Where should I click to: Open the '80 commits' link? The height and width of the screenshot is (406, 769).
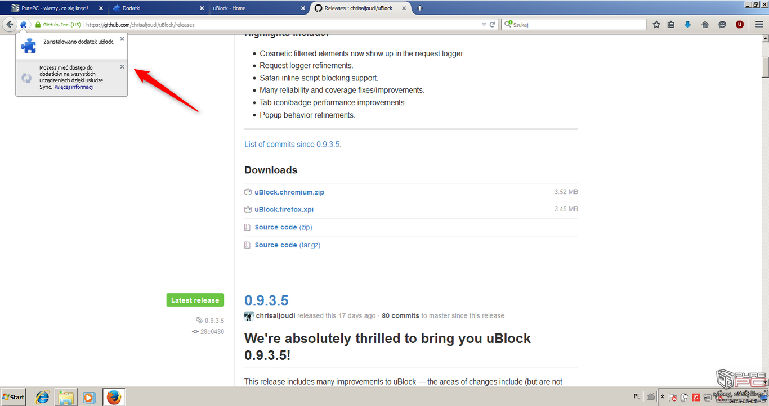(x=400, y=316)
